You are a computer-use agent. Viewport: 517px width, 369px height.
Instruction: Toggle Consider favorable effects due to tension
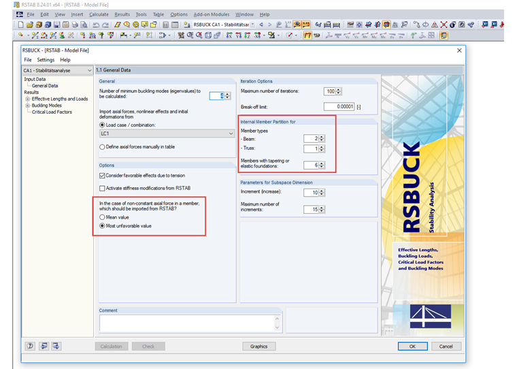(x=102, y=176)
